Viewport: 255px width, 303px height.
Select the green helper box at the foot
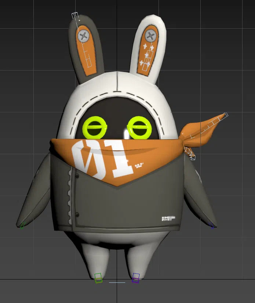pyautogui.click(x=98, y=278)
